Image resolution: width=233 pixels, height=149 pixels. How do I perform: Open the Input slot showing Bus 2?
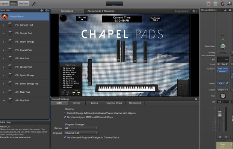tap(224, 64)
